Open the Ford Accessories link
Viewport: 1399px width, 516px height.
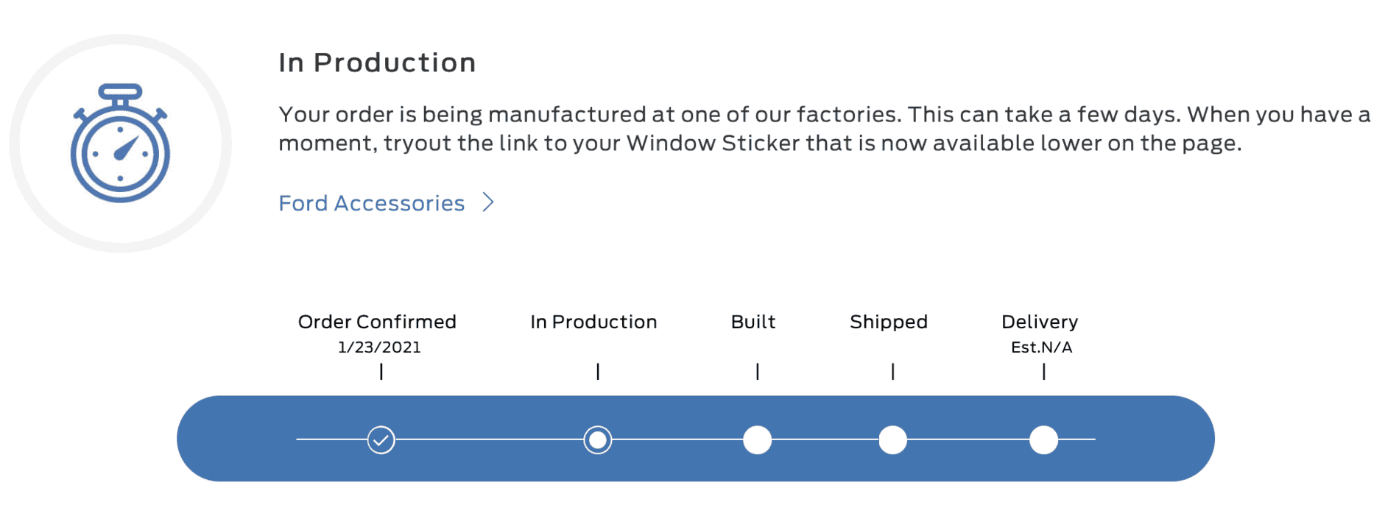point(372,203)
